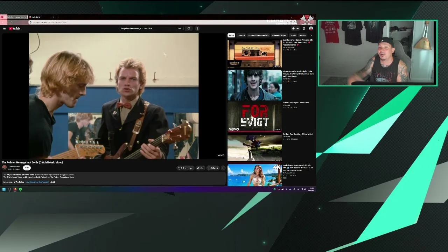This screenshot has width=448, height=252.
Task: Open the YouTube hamburger guide menu
Action: click(4, 28)
